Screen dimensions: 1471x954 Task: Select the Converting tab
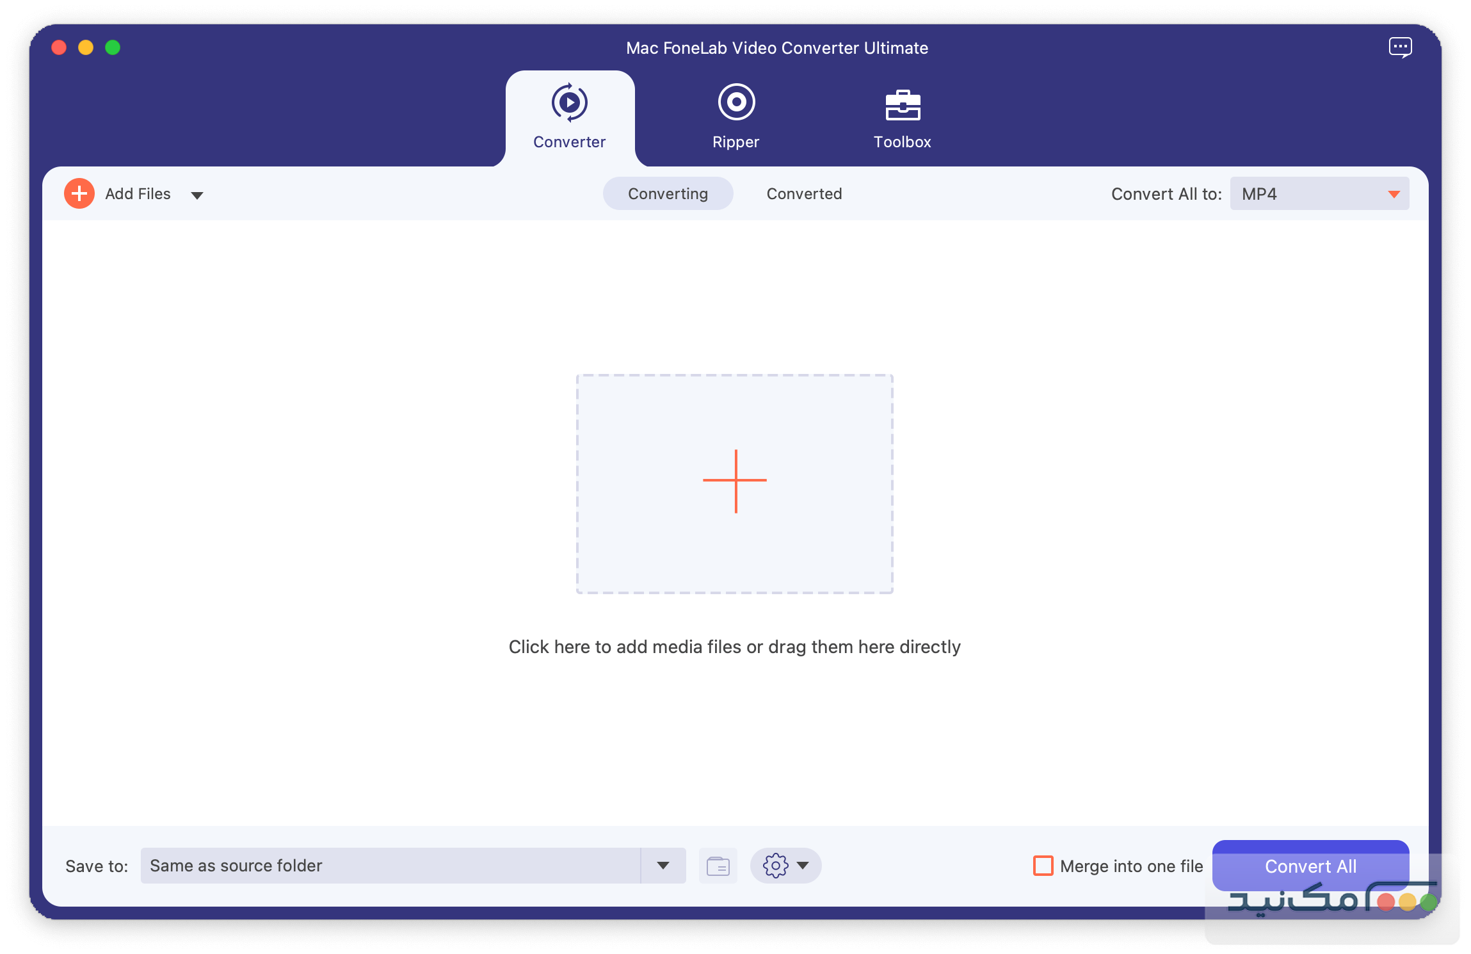click(x=668, y=193)
